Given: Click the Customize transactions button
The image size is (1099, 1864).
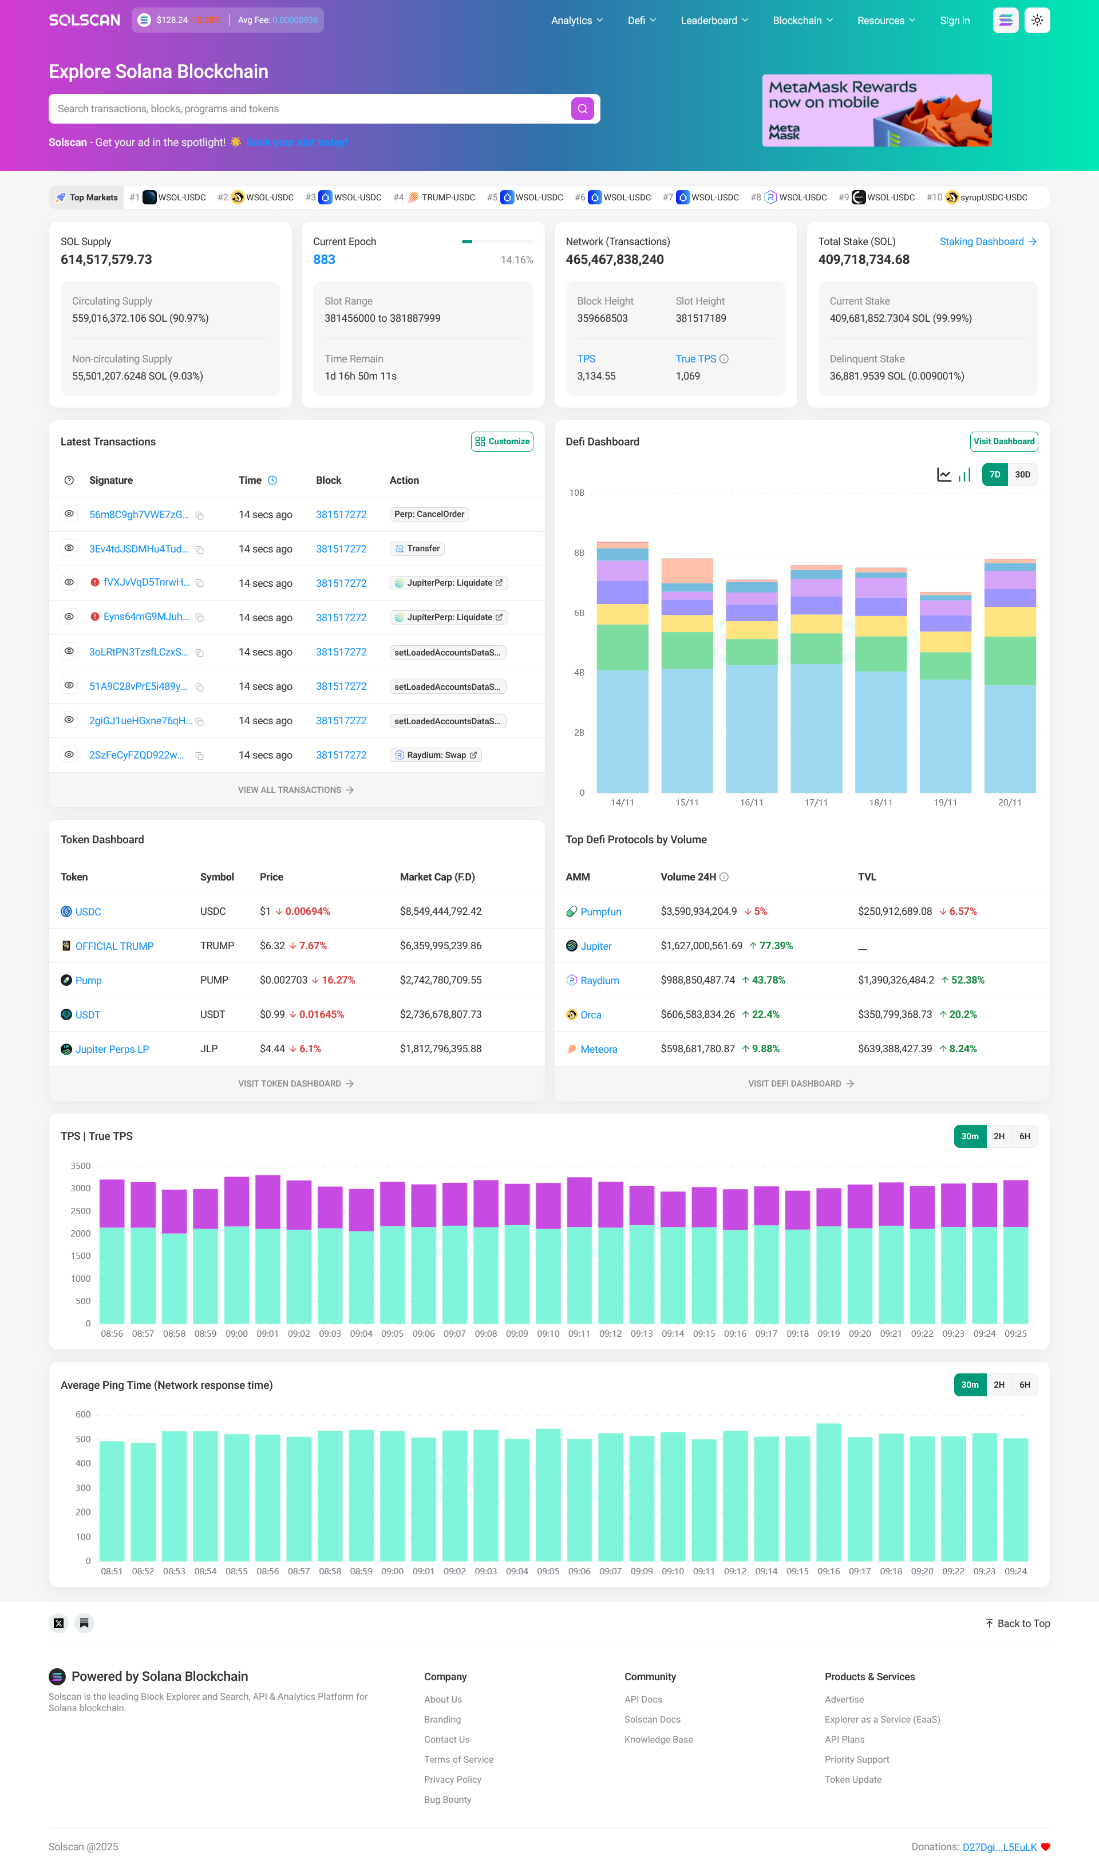Looking at the screenshot, I should [x=502, y=441].
